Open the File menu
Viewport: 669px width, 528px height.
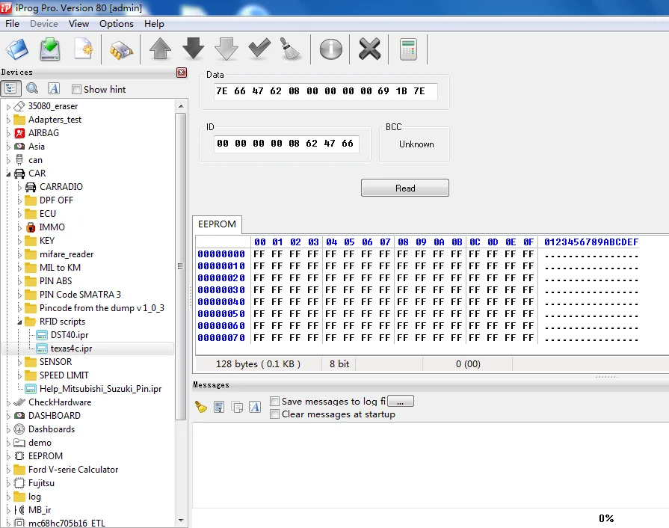[x=13, y=24]
